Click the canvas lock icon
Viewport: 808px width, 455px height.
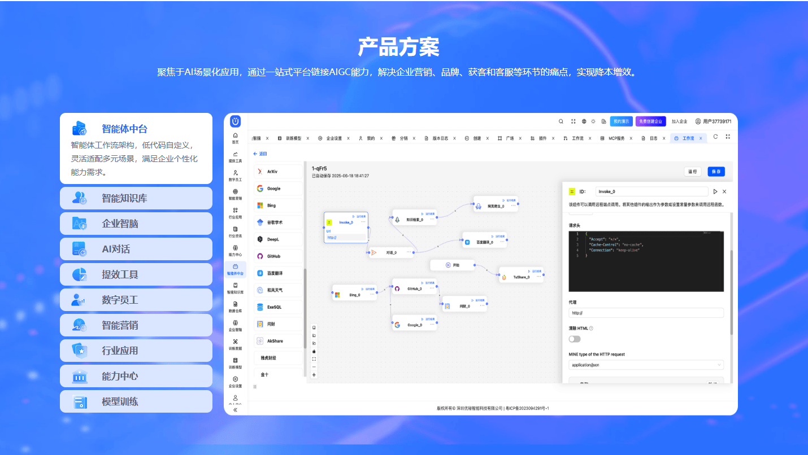(x=314, y=351)
